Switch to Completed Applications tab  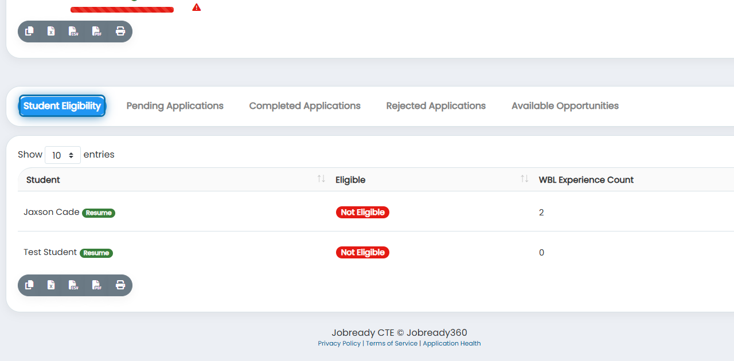point(305,106)
